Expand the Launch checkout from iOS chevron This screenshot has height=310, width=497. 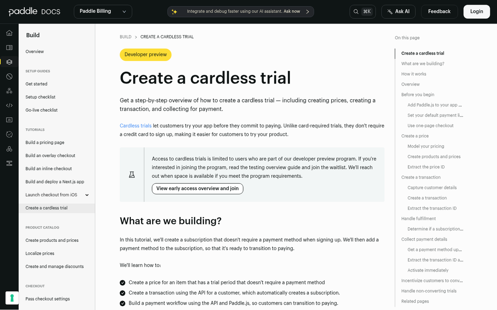[x=87, y=195]
